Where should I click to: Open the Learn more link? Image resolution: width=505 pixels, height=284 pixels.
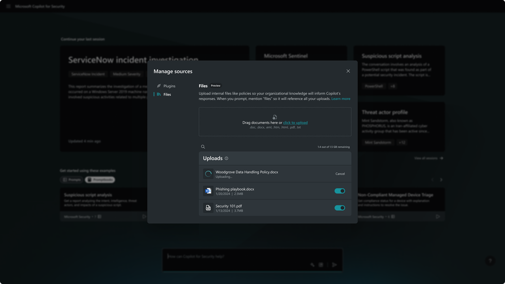point(341,99)
